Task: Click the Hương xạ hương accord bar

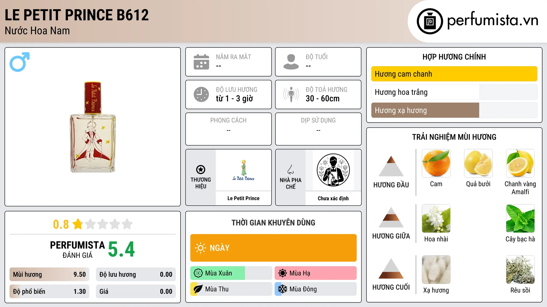Action: coord(454,110)
